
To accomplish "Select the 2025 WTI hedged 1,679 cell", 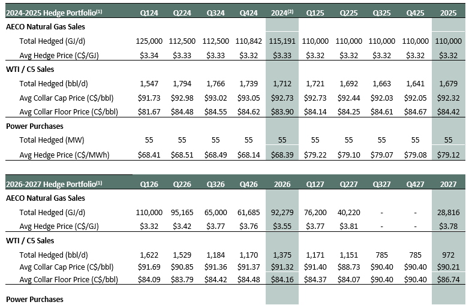I will click(x=448, y=84).
